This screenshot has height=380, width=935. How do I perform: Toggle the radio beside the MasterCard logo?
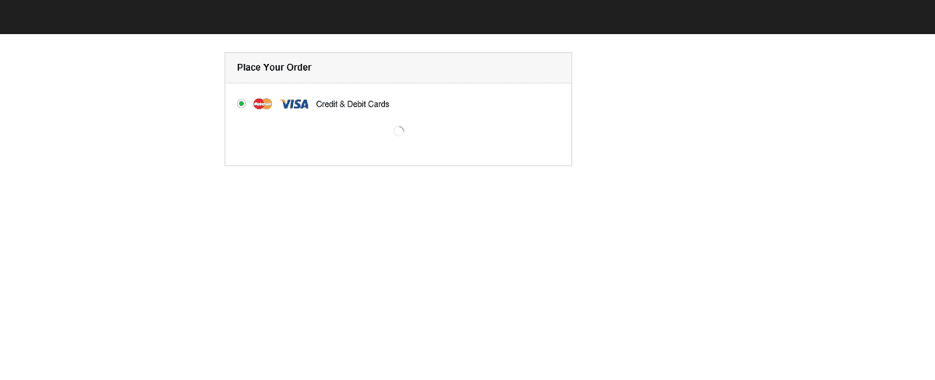coord(242,104)
